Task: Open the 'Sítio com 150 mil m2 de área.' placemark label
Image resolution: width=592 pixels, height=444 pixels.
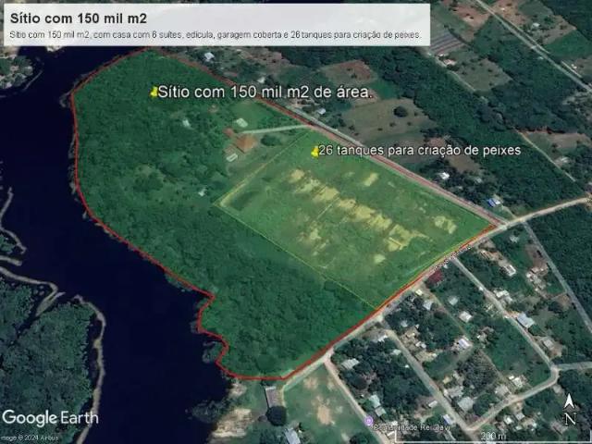Action: (x=266, y=92)
